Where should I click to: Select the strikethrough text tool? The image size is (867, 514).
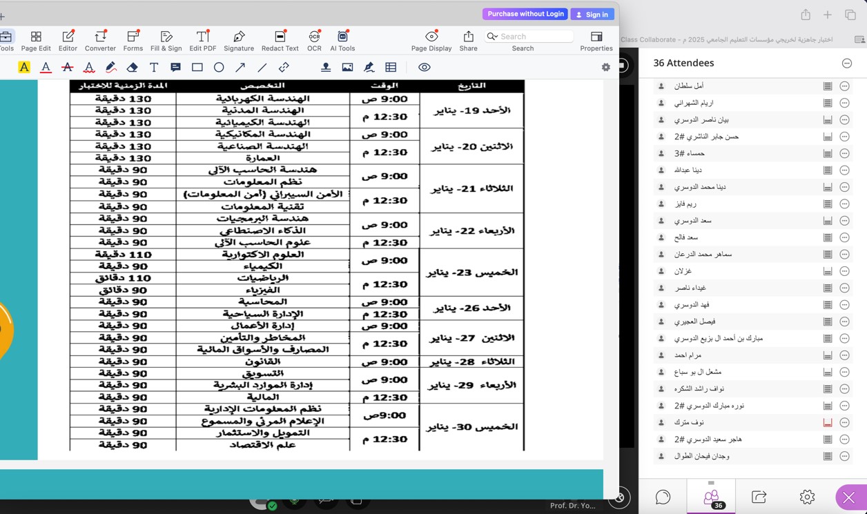click(x=67, y=68)
